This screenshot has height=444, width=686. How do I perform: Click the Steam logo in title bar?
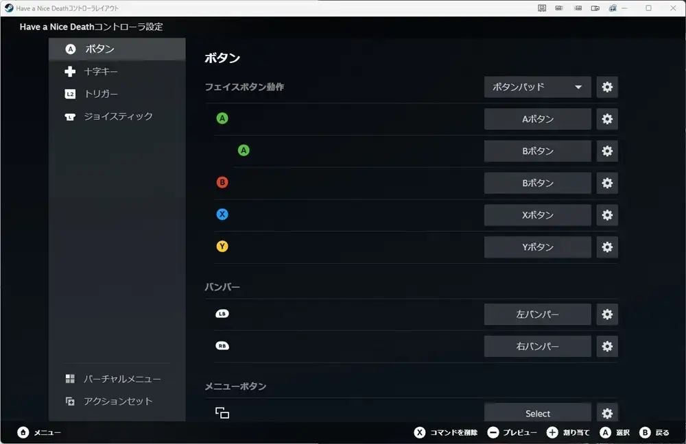click(x=9, y=8)
